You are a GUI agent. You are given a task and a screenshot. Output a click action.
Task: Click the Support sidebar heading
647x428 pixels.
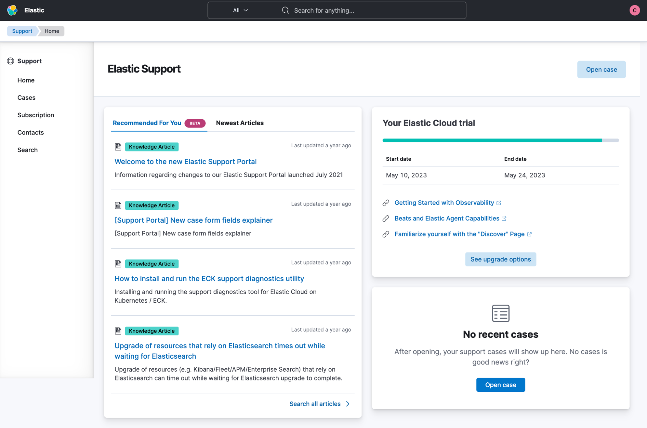pos(29,61)
